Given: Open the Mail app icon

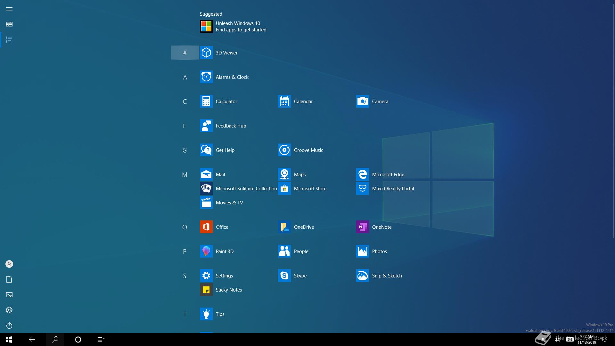Looking at the screenshot, I should pos(206,174).
